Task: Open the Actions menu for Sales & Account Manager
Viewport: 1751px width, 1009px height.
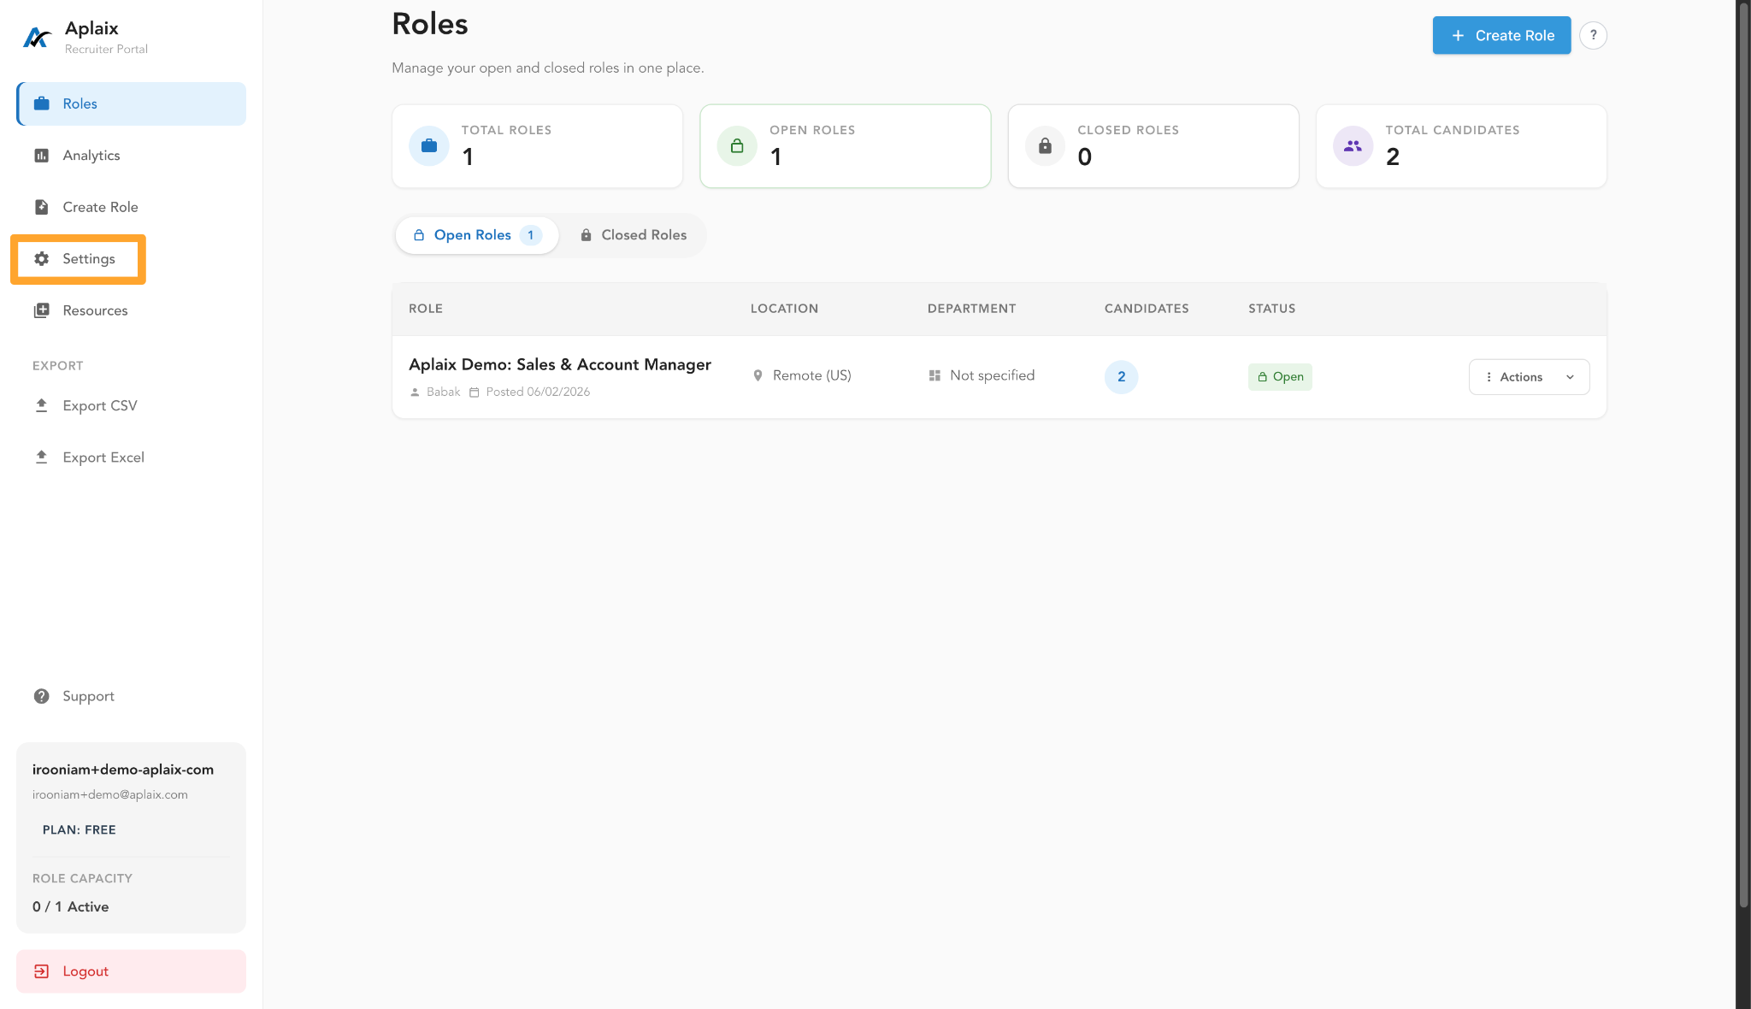Action: coord(1529,377)
